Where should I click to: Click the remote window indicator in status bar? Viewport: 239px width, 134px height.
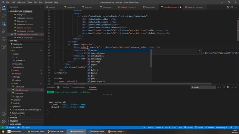[3, 127]
